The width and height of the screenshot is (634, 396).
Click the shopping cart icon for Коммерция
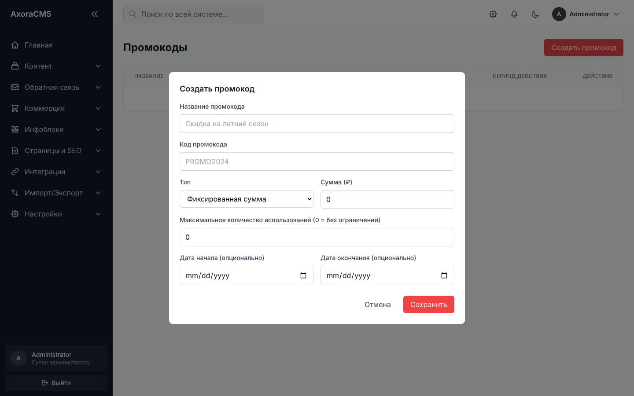pyautogui.click(x=15, y=108)
